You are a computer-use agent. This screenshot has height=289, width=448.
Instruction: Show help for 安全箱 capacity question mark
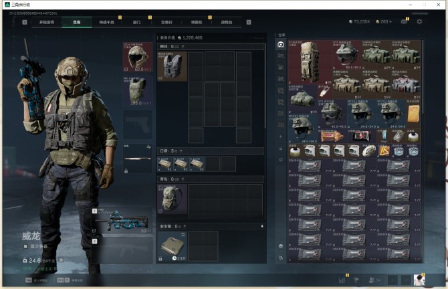coord(185,226)
